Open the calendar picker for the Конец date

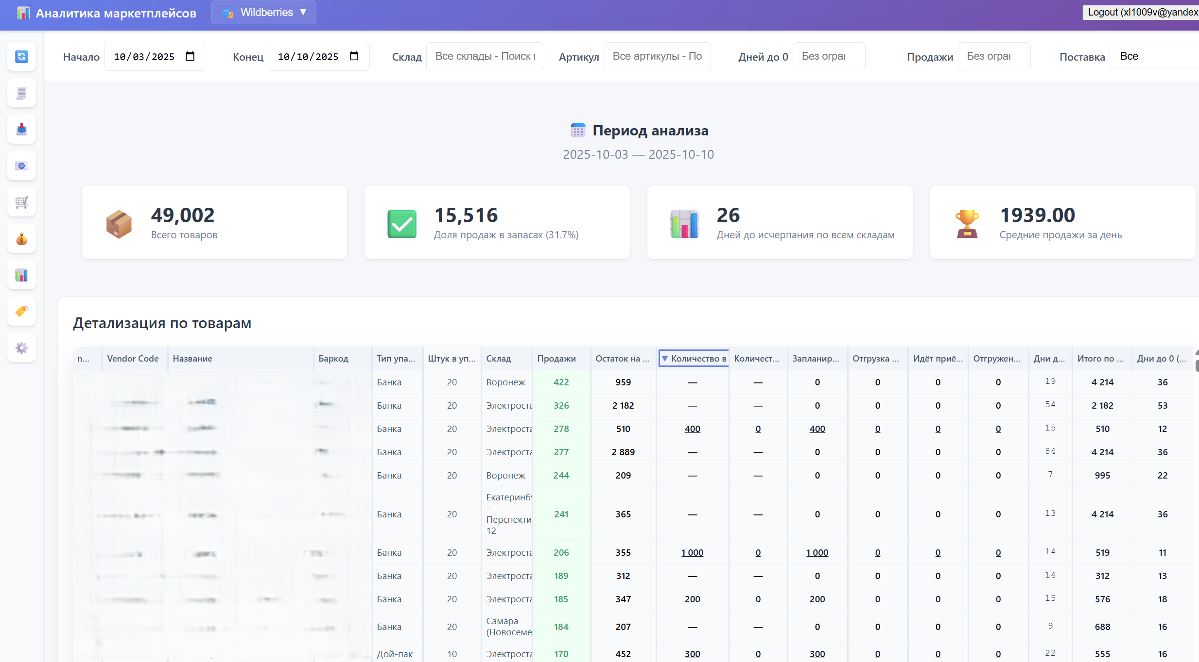click(x=354, y=56)
